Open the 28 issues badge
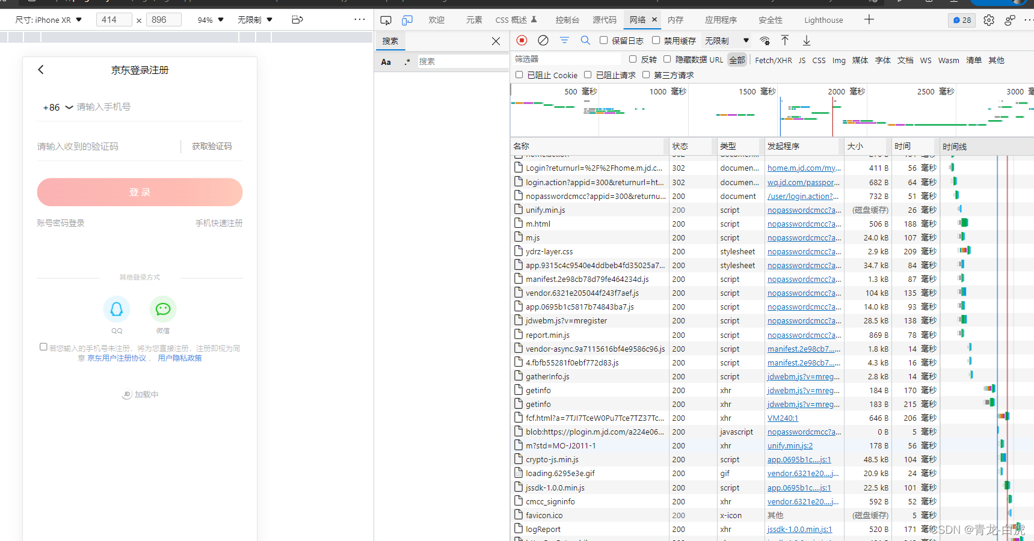 pyautogui.click(x=962, y=20)
